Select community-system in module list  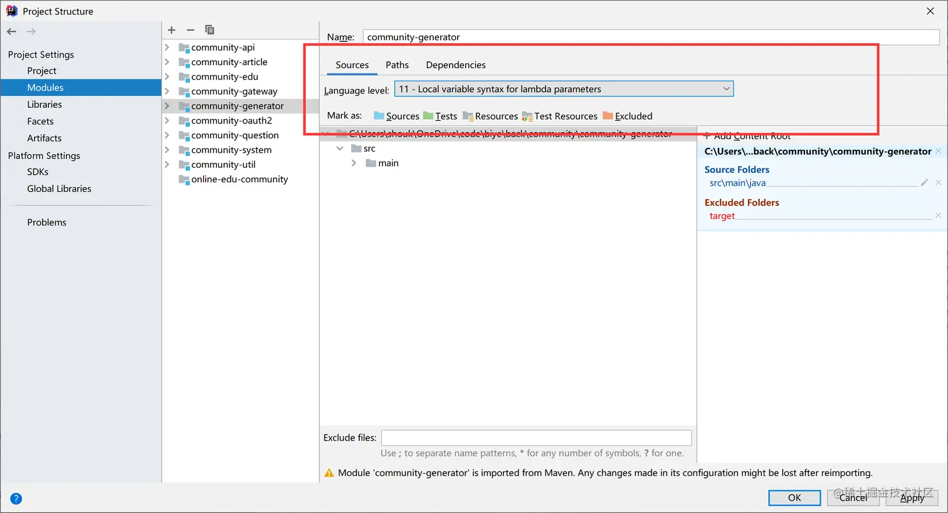coord(231,150)
